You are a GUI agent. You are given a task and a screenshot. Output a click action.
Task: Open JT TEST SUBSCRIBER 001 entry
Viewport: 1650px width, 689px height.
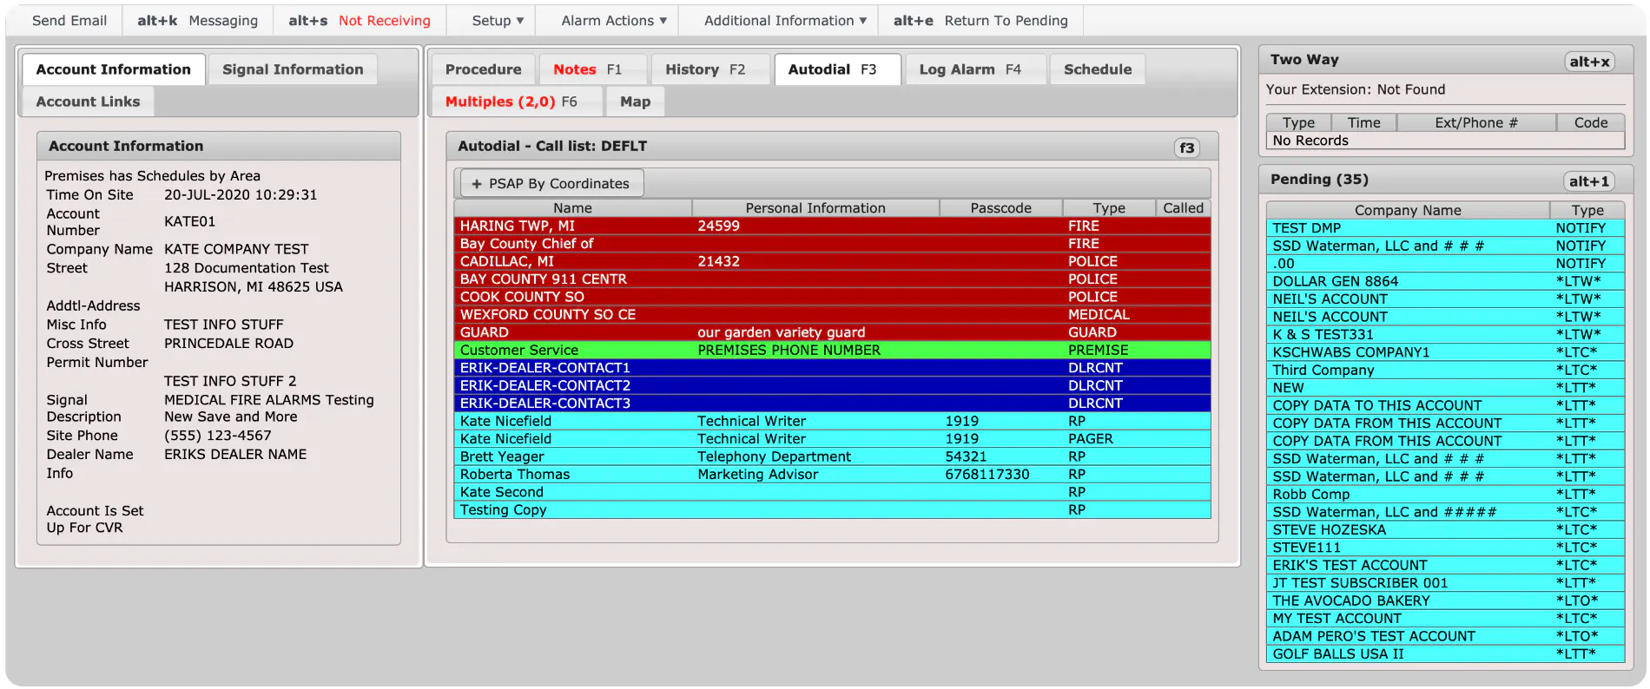pos(1445,583)
